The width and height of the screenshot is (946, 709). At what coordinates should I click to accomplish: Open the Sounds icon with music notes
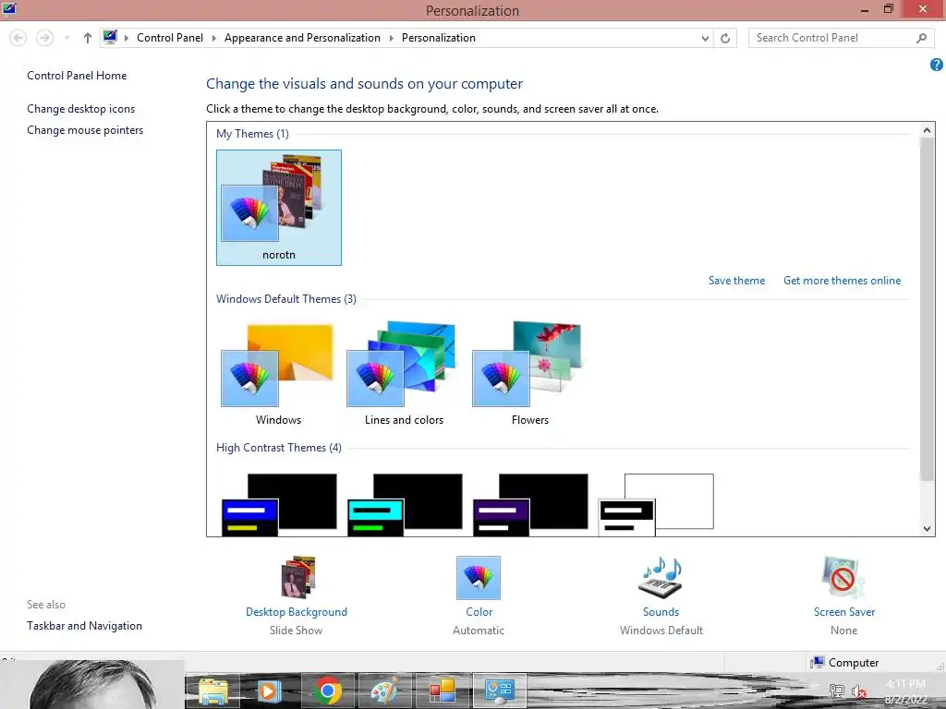pyautogui.click(x=661, y=577)
